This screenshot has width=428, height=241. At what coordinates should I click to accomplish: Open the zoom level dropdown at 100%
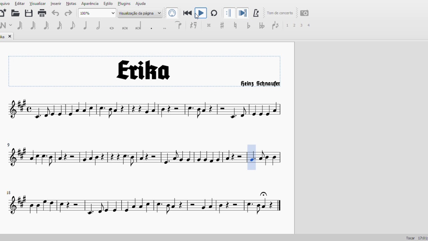tap(97, 13)
